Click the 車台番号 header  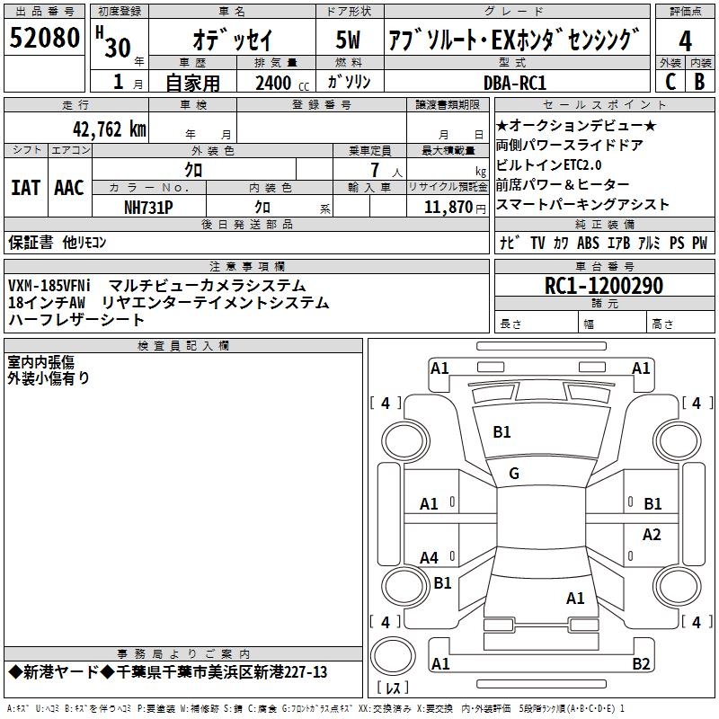[x=604, y=266]
